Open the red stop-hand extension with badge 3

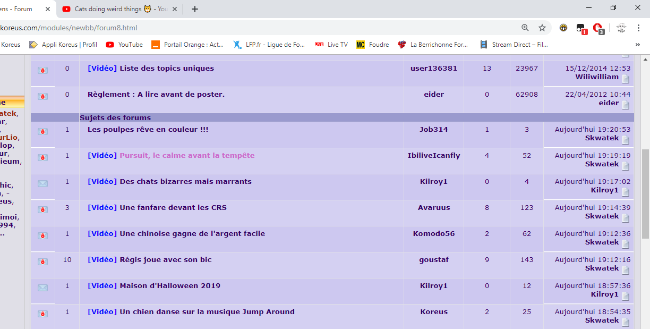click(598, 28)
